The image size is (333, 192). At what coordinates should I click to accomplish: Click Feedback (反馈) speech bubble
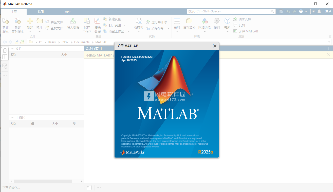239,25
